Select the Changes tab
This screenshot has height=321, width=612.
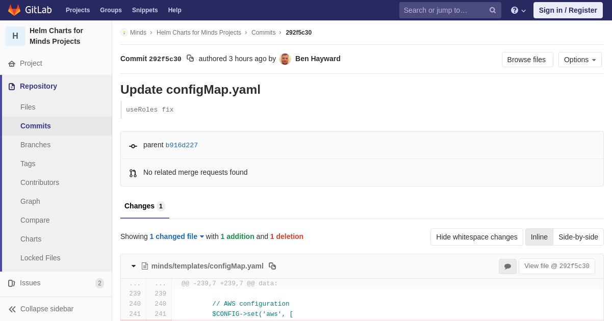point(145,206)
